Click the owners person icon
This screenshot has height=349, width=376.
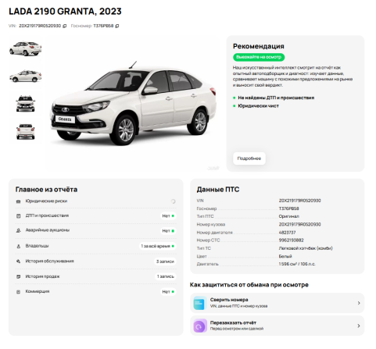coord(18,246)
